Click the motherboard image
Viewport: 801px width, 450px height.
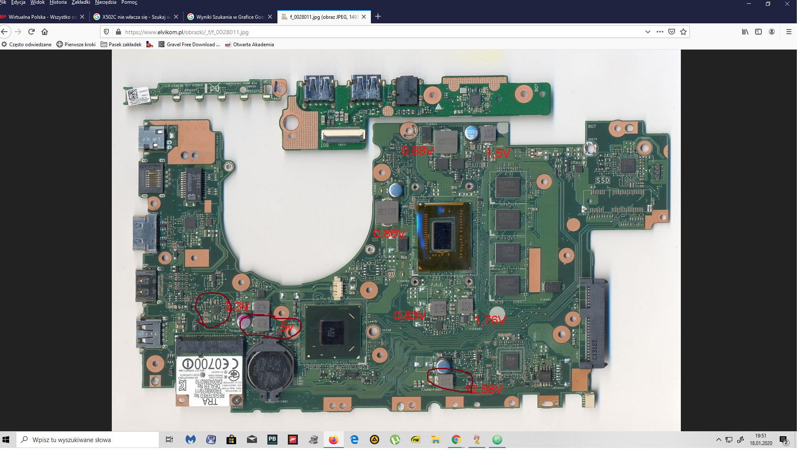[396, 240]
